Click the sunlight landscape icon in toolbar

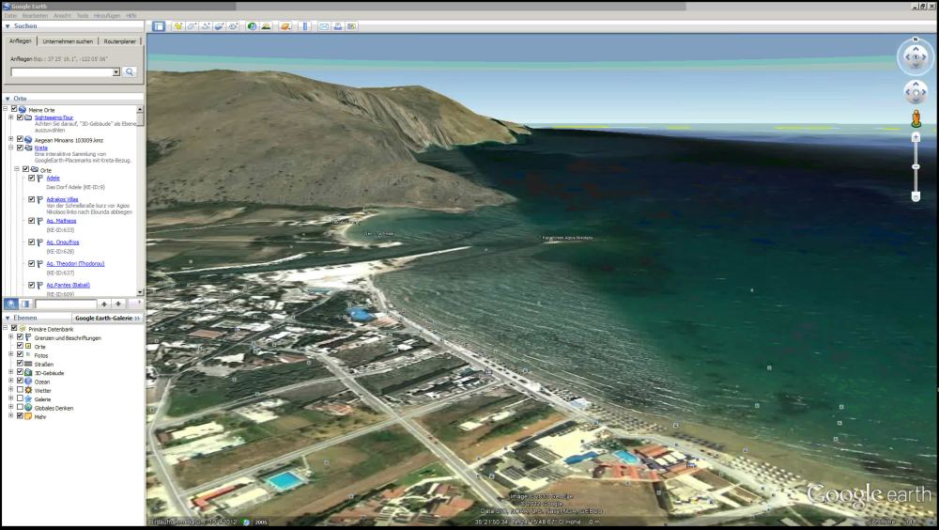266,26
